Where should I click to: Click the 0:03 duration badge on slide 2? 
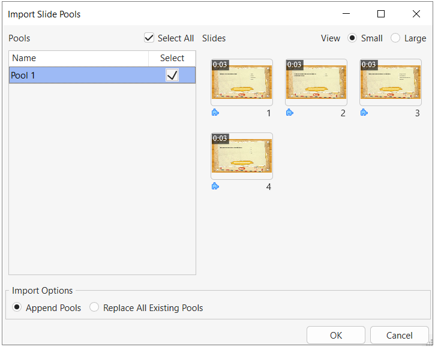click(295, 65)
